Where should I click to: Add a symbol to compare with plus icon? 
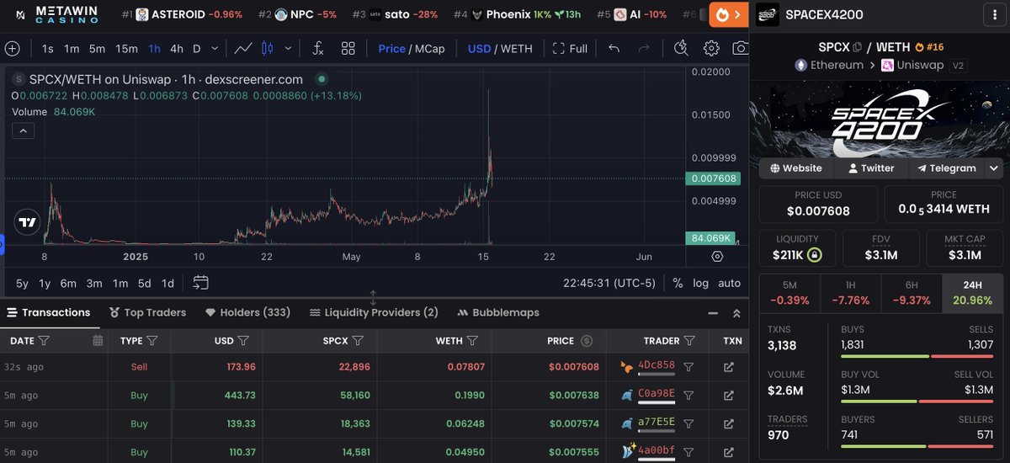point(12,49)
